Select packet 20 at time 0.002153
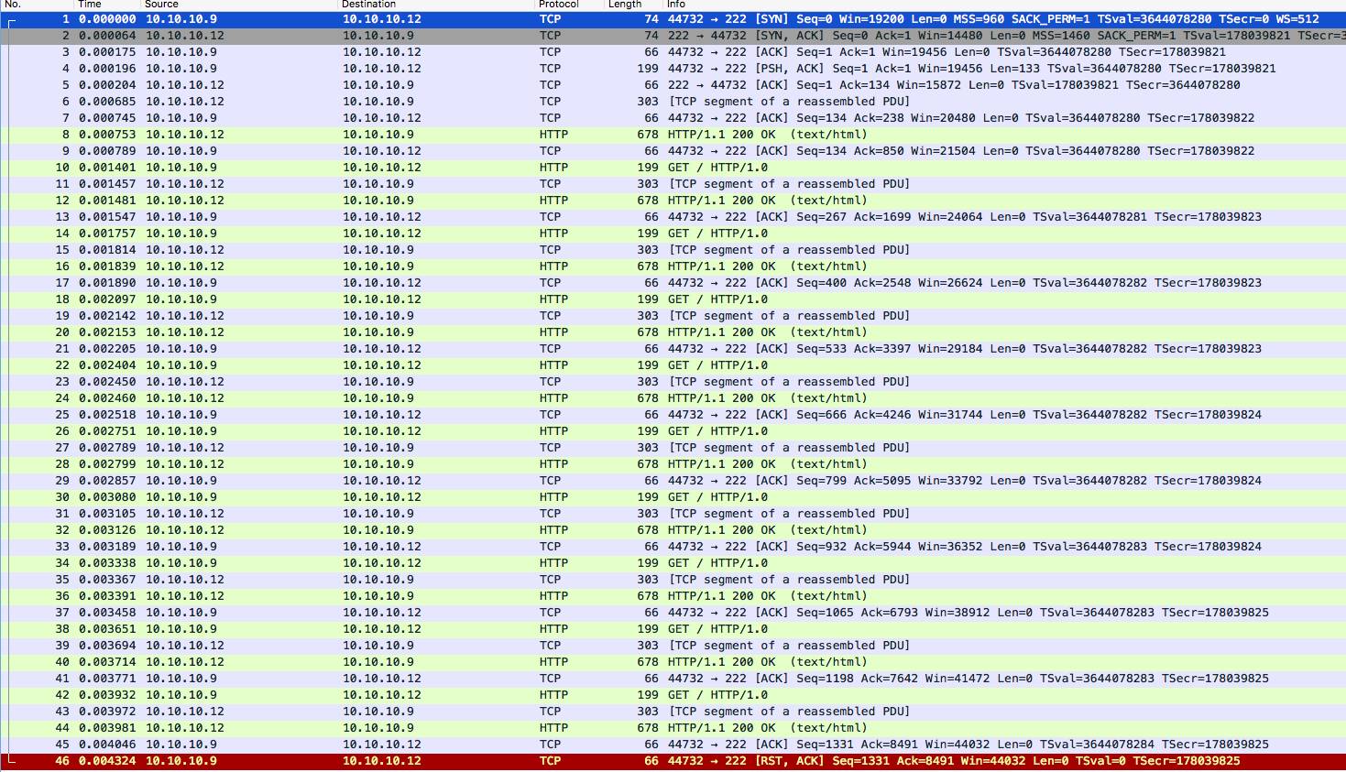 click(x=673, y=332)
